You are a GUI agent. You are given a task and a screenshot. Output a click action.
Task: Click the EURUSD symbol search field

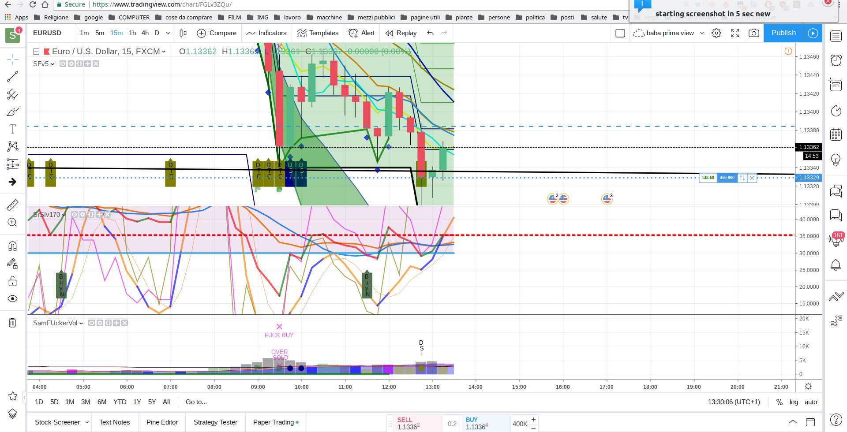51,33
